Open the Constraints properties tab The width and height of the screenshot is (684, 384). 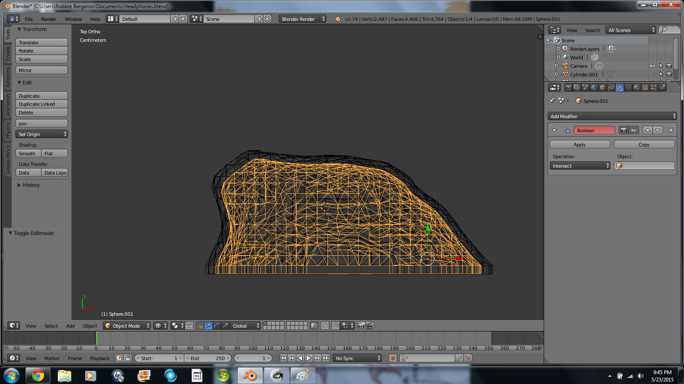(x=611, y=87)
